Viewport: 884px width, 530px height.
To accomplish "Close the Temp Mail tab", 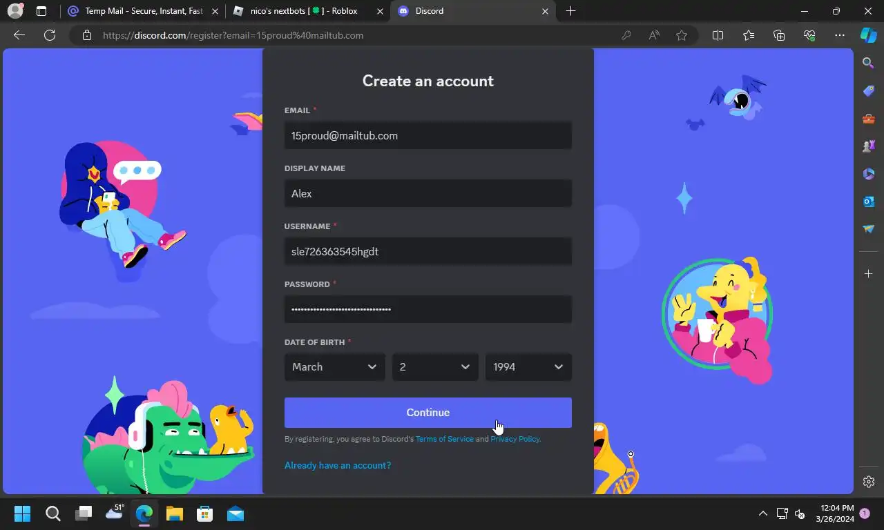I will click(215, 11).
